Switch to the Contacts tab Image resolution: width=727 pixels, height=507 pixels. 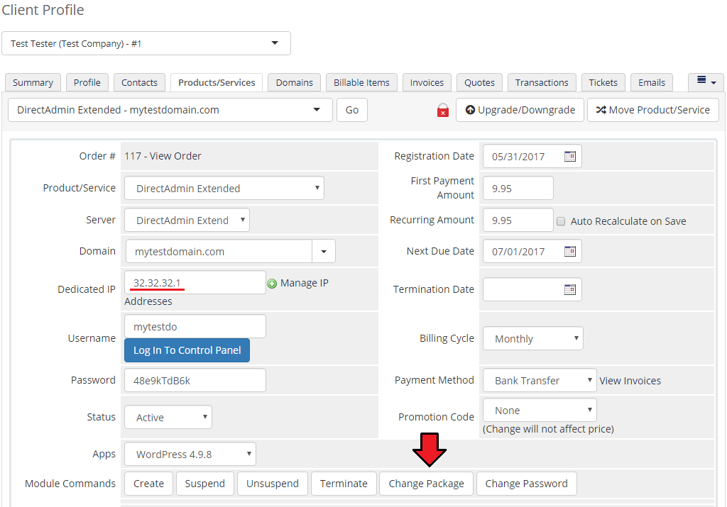140,82
